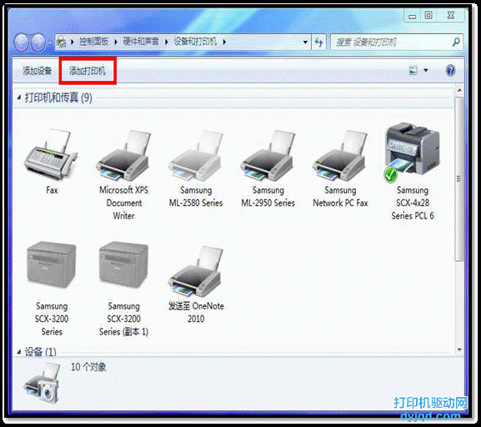The height and width of the screenshot is (427, 481).
Task: Click 设备和打印机 breadcrumb in address bar
Action: 195,42
